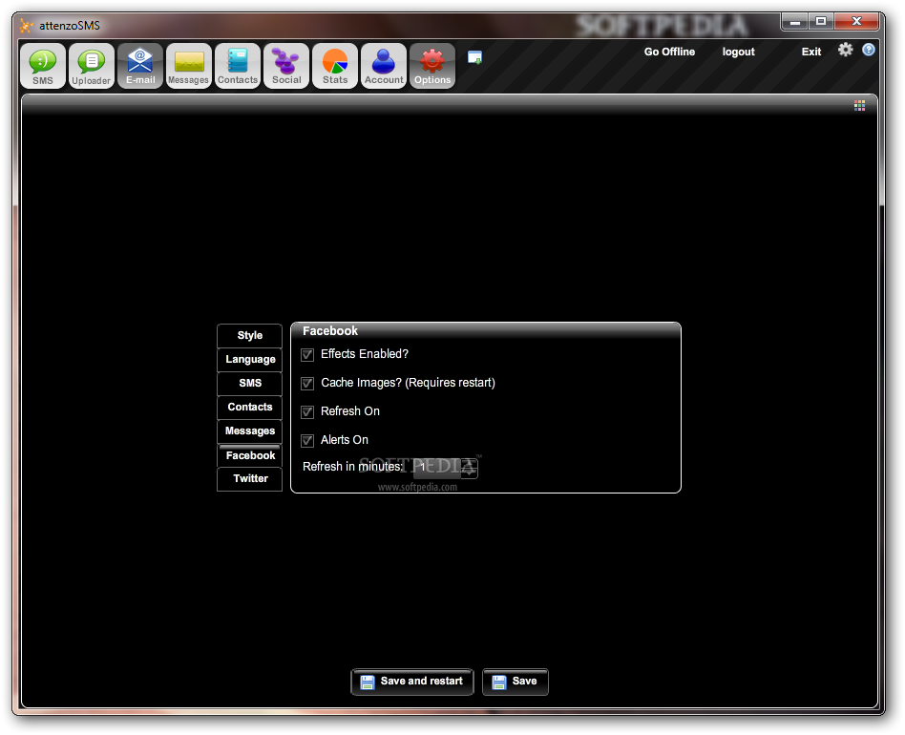905x735 pixels.
Task: Click the Go Offline link
Action: (669, 52)
